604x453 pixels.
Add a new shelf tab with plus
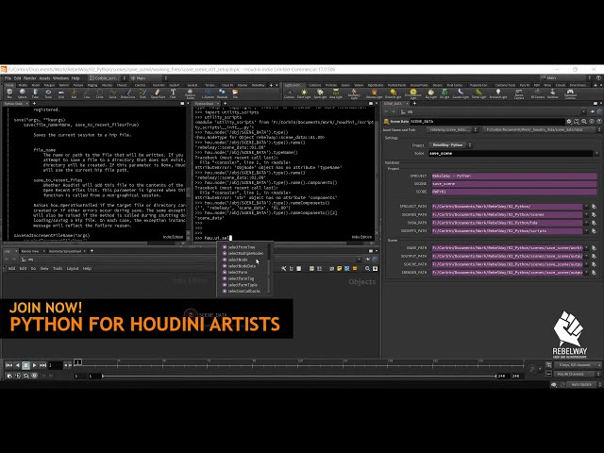271,85
